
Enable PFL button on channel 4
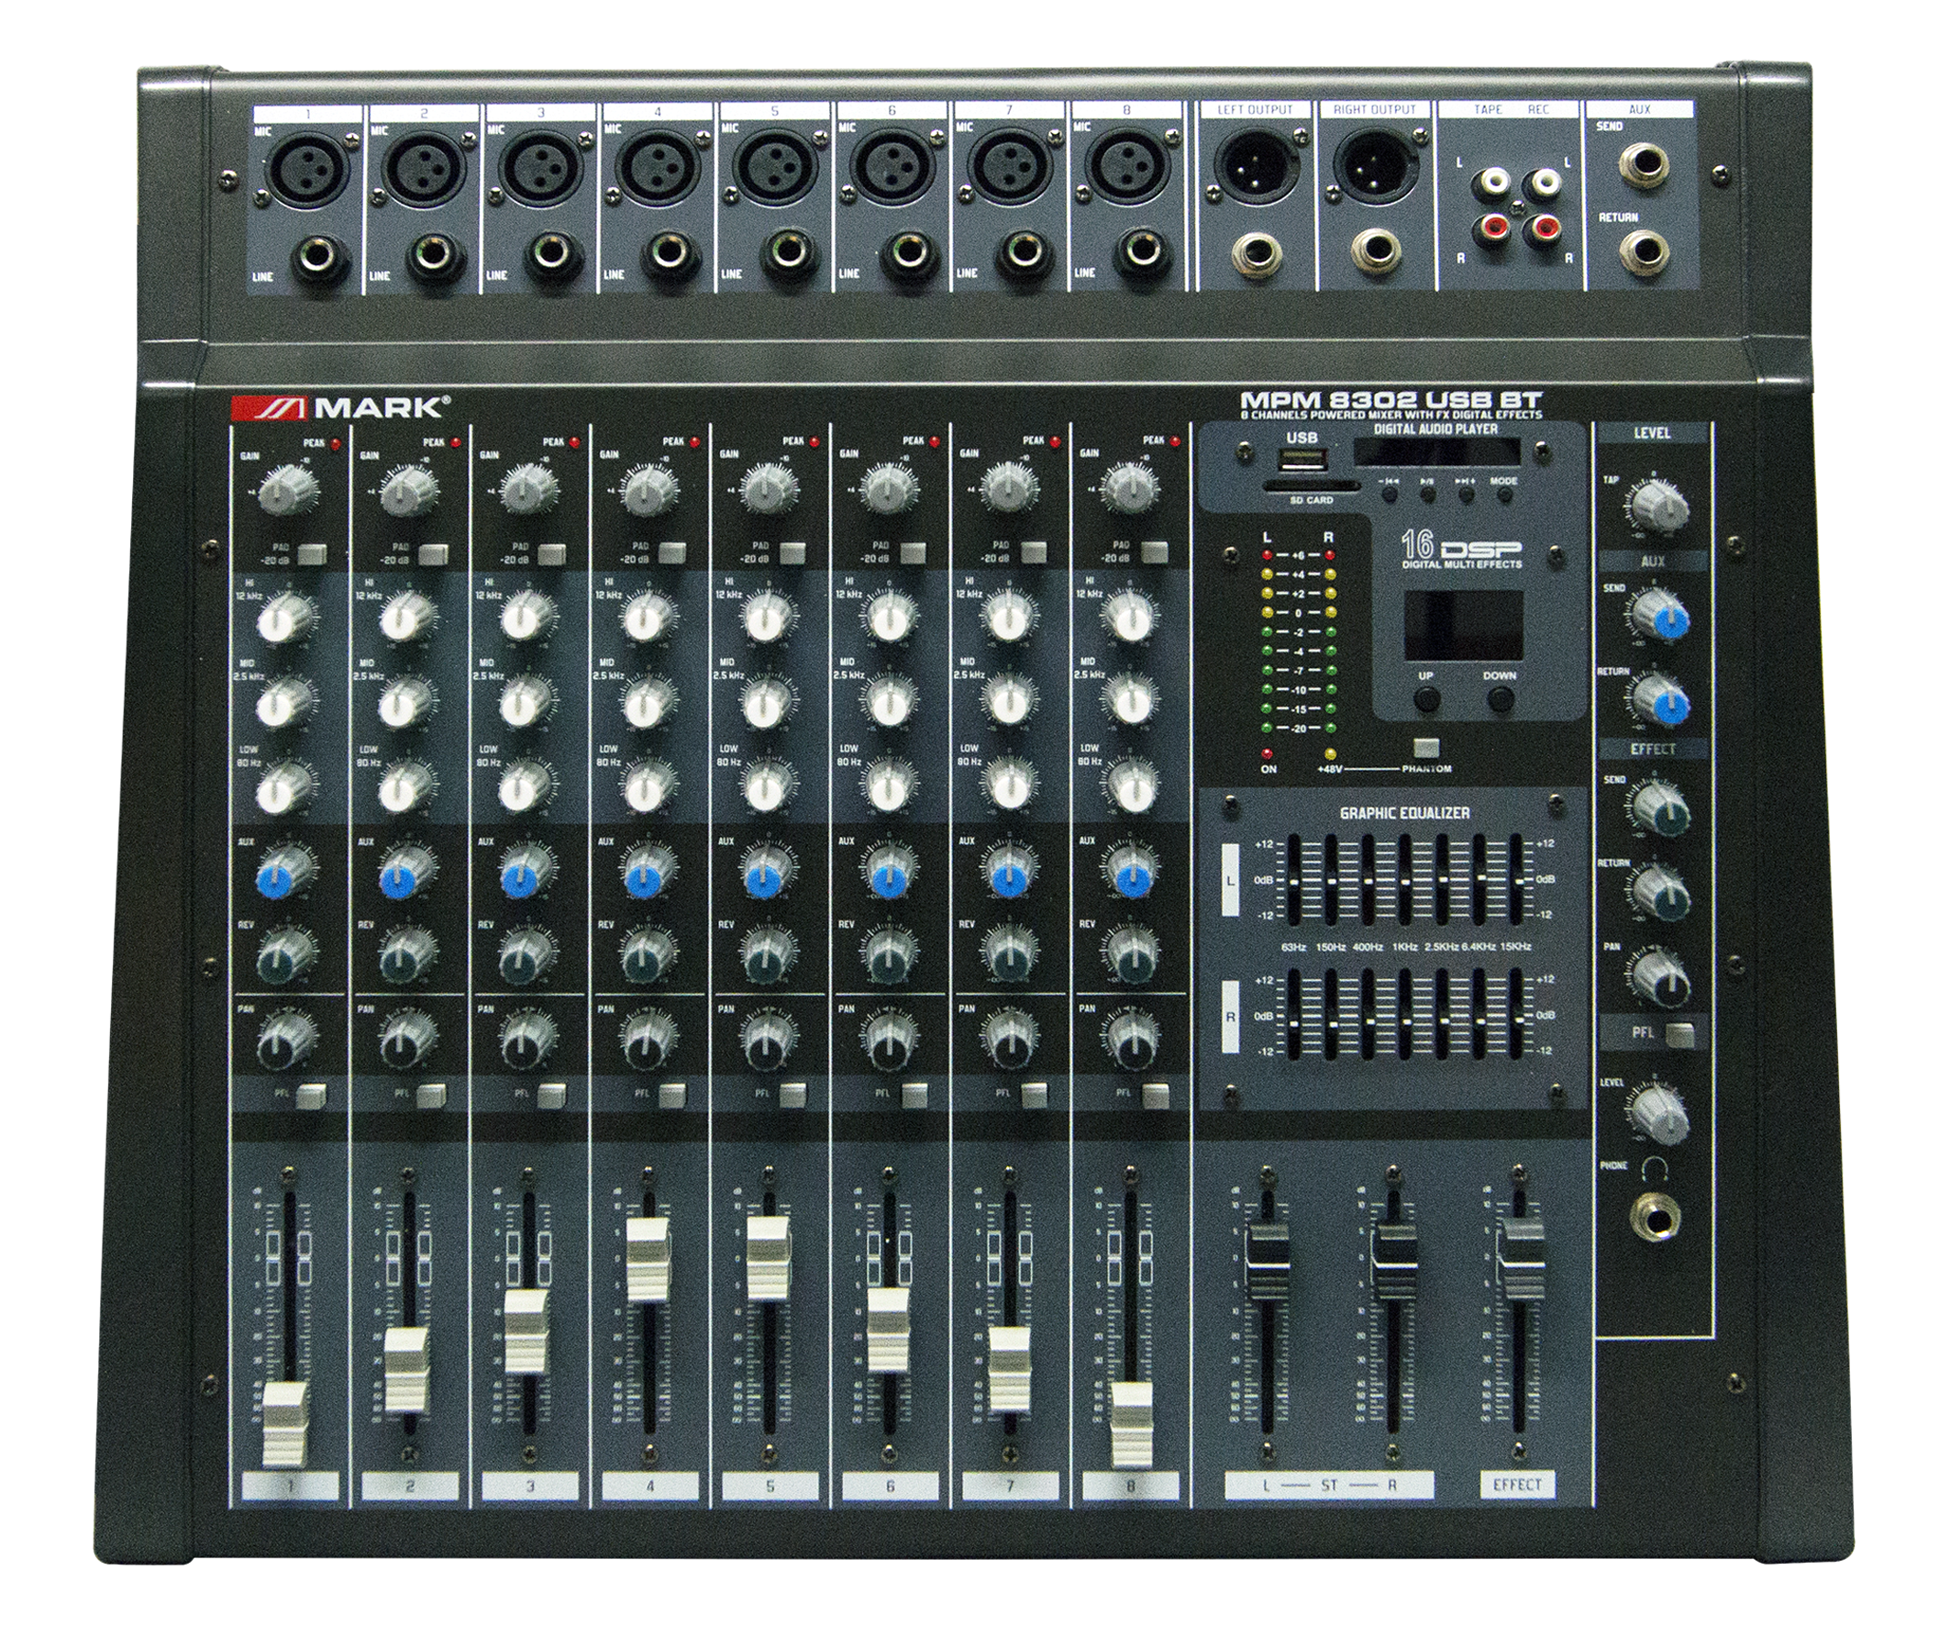[x=672, y=1097]
